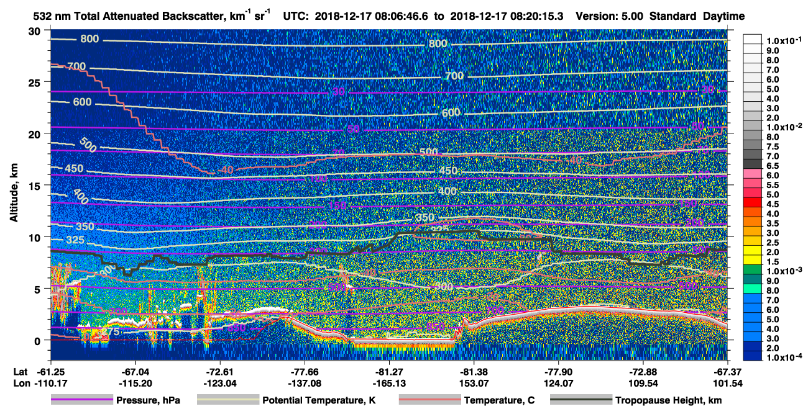The height and width of the screenshot is (414, 808).
Task: Click the 'Tropopause Height, km' legend label
Action: [x=669, y=400]
